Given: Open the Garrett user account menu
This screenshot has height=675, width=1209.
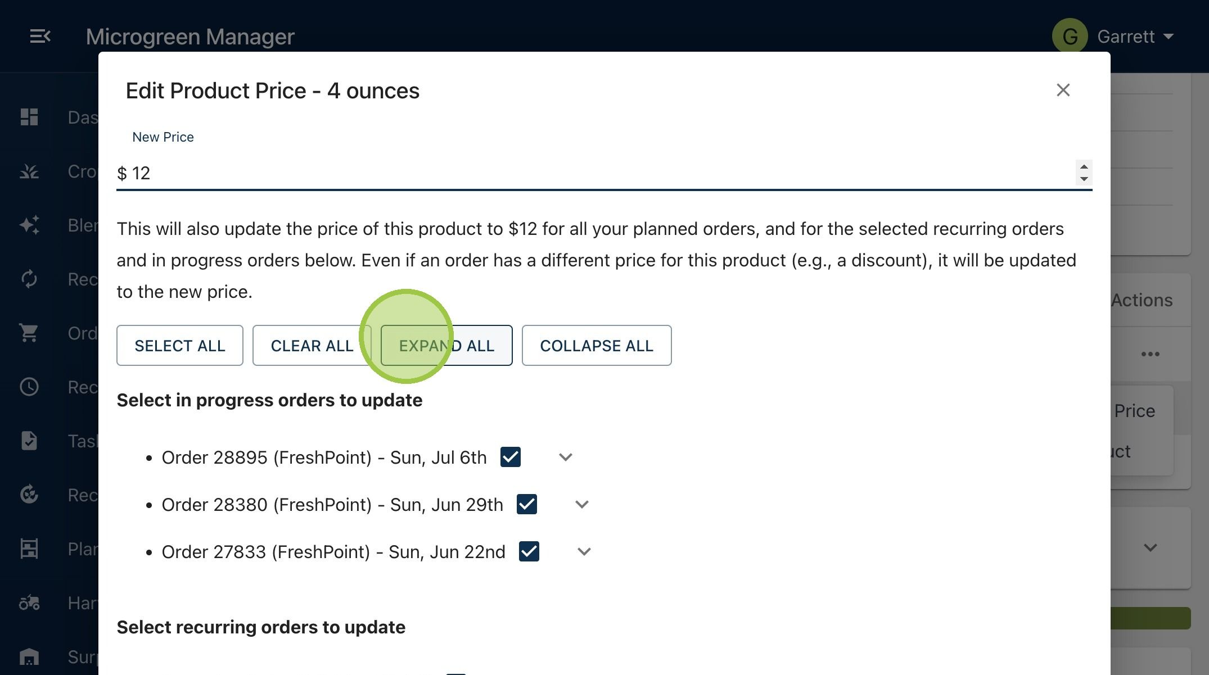Looking at the screenshot, I should (1115, 37).
